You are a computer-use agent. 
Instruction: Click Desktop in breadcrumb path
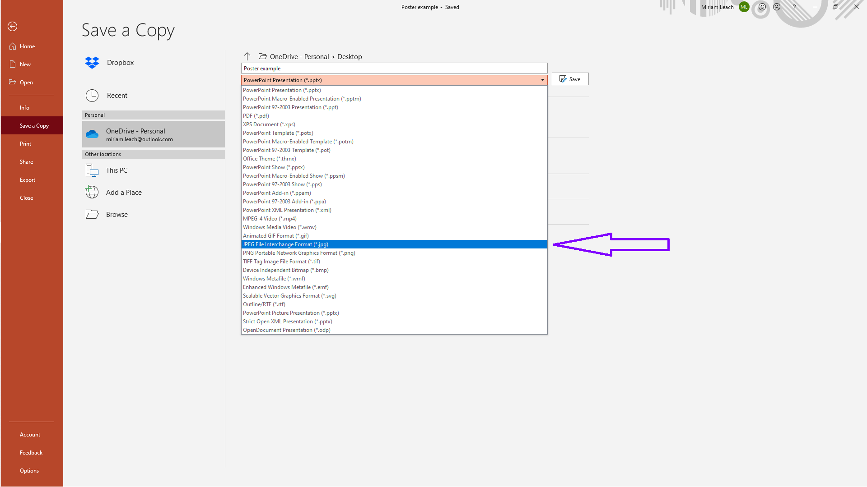pyautogui.click(x=350, y=57)
